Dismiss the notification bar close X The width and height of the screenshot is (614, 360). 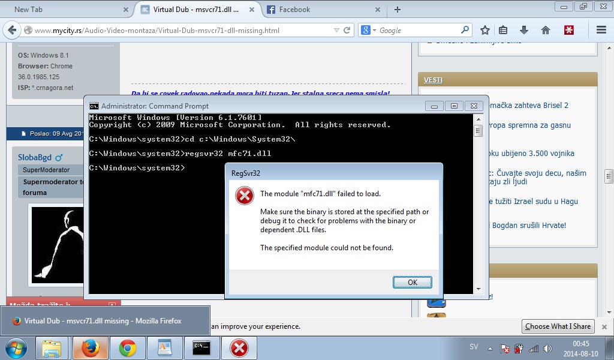pos(604,327)
